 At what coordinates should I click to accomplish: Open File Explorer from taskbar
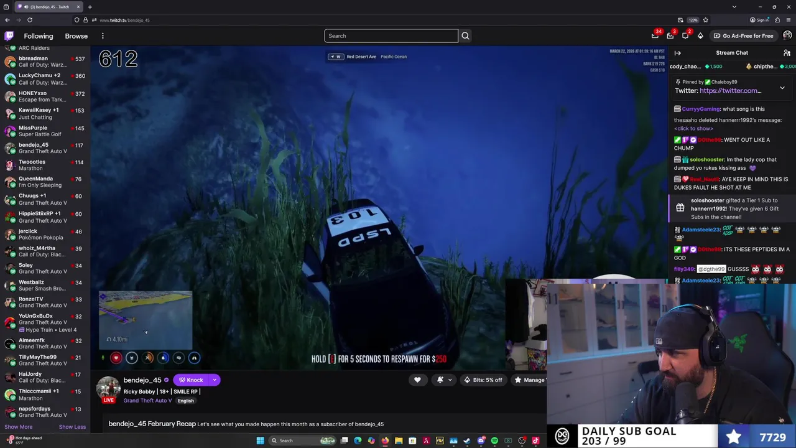coord(399,441)
